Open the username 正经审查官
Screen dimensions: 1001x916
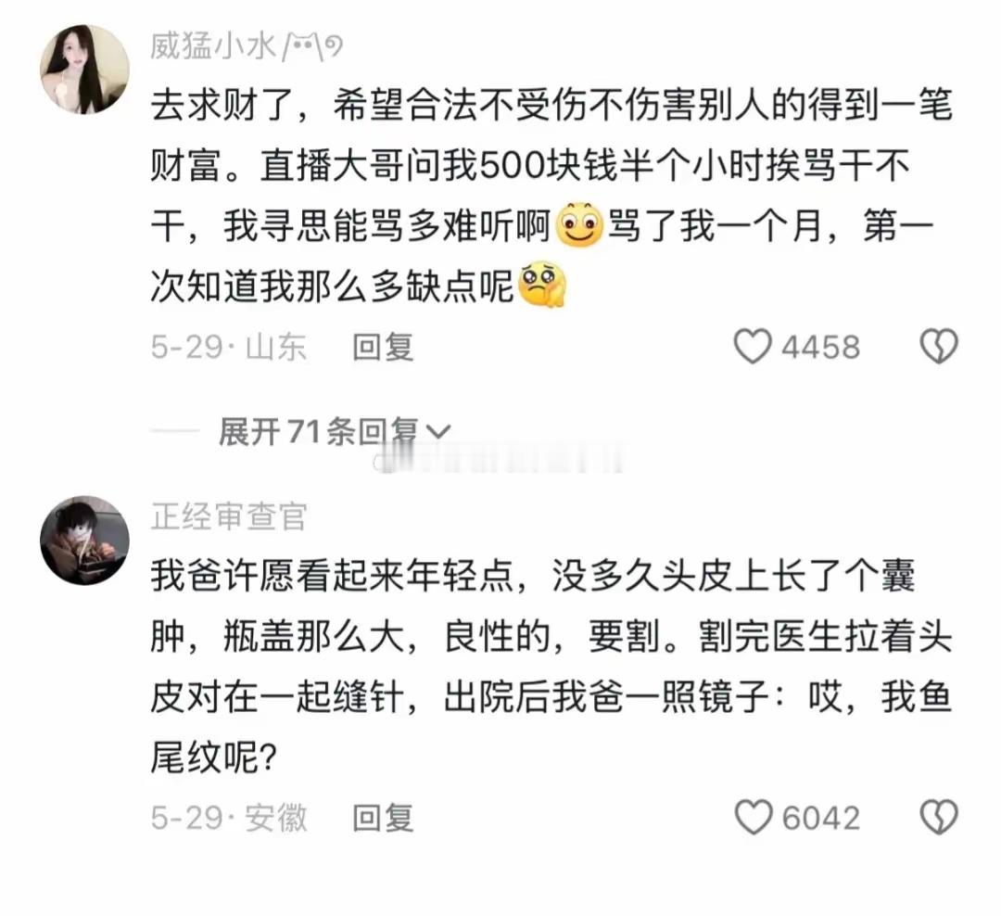pos(229,516)
